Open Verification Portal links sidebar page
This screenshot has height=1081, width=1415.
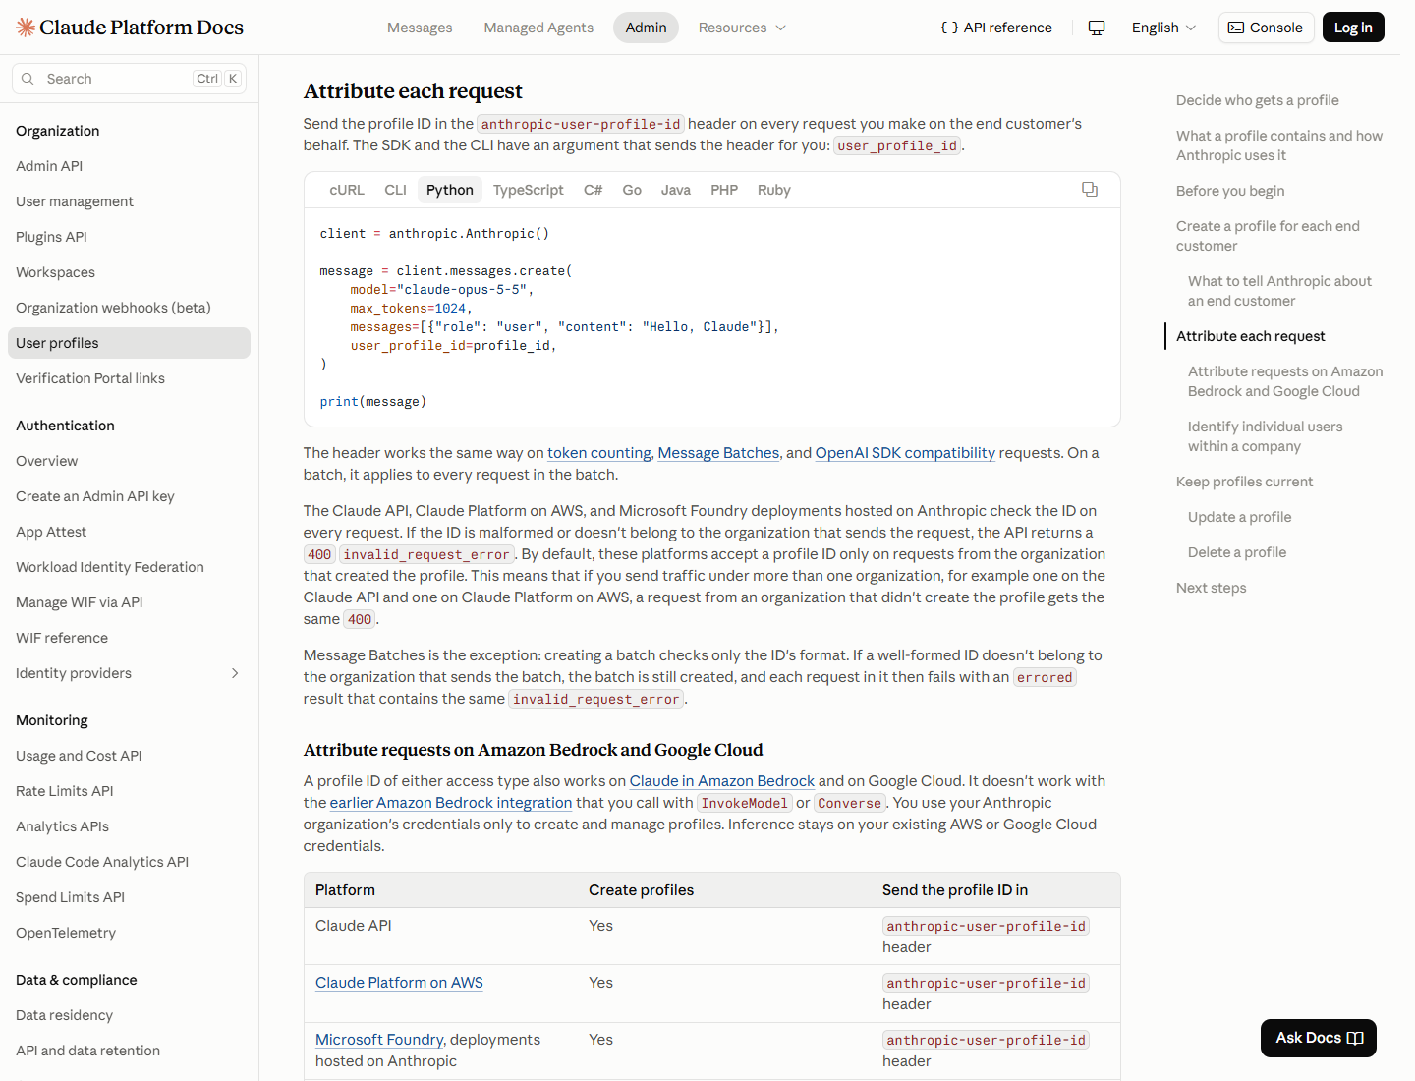point(129,378)
